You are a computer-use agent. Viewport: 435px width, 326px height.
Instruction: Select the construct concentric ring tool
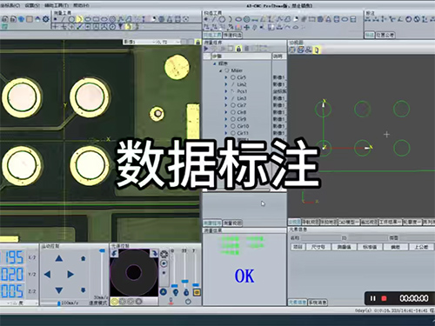click(x=246, y=19)
